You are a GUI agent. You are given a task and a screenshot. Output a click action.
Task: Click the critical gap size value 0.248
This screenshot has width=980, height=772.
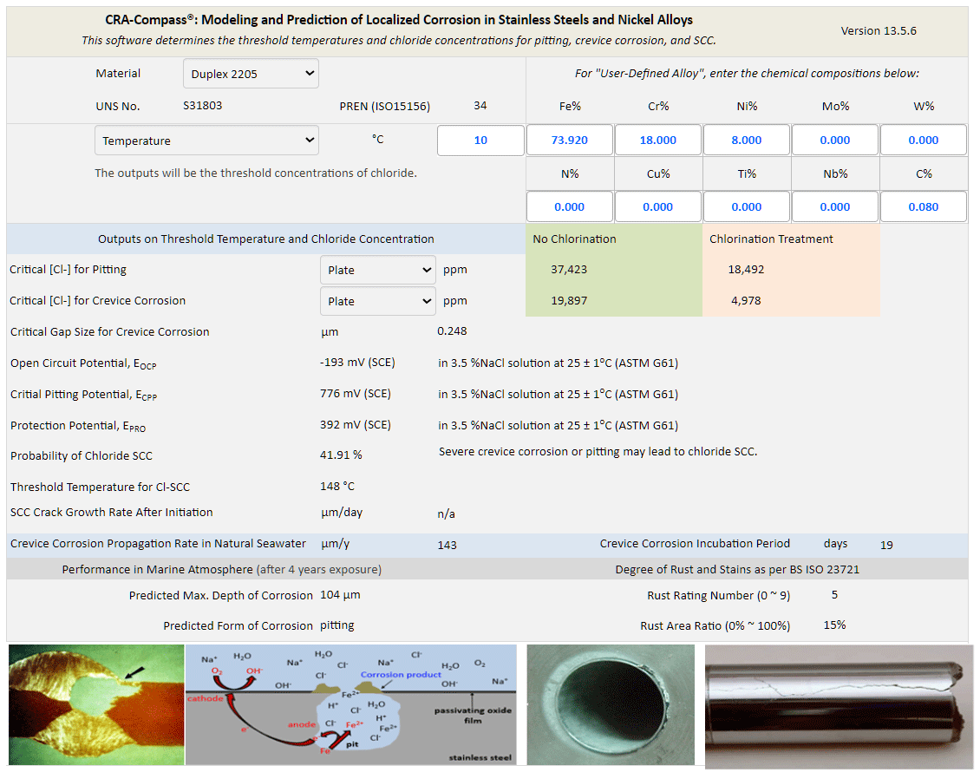point(452,330)
